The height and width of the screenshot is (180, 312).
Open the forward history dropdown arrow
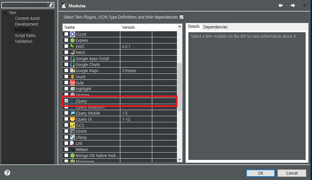[x=299, y=6]
